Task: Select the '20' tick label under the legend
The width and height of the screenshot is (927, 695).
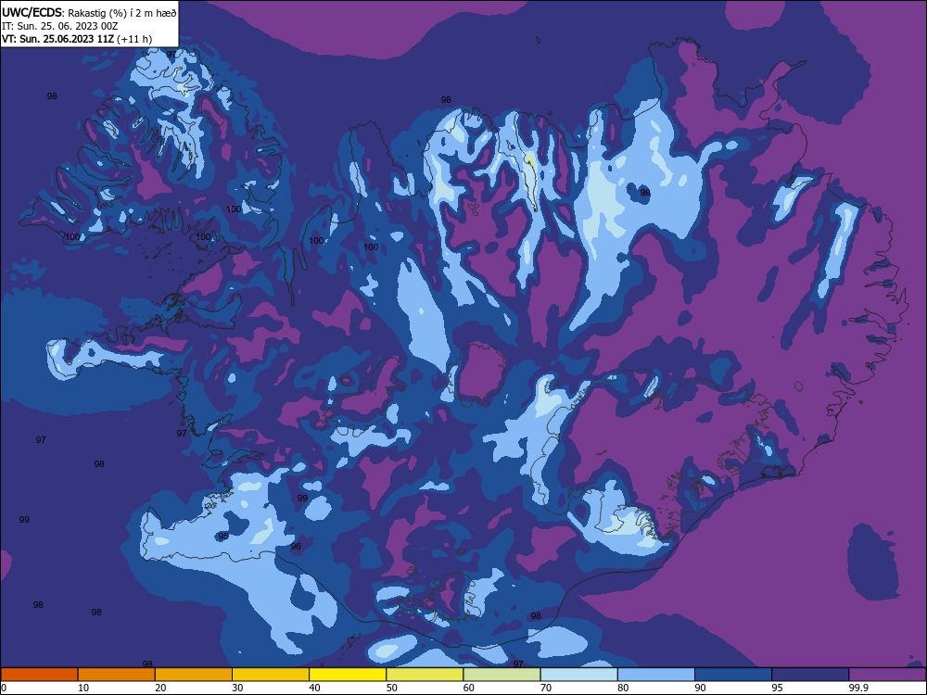Action: pos(160,688)
